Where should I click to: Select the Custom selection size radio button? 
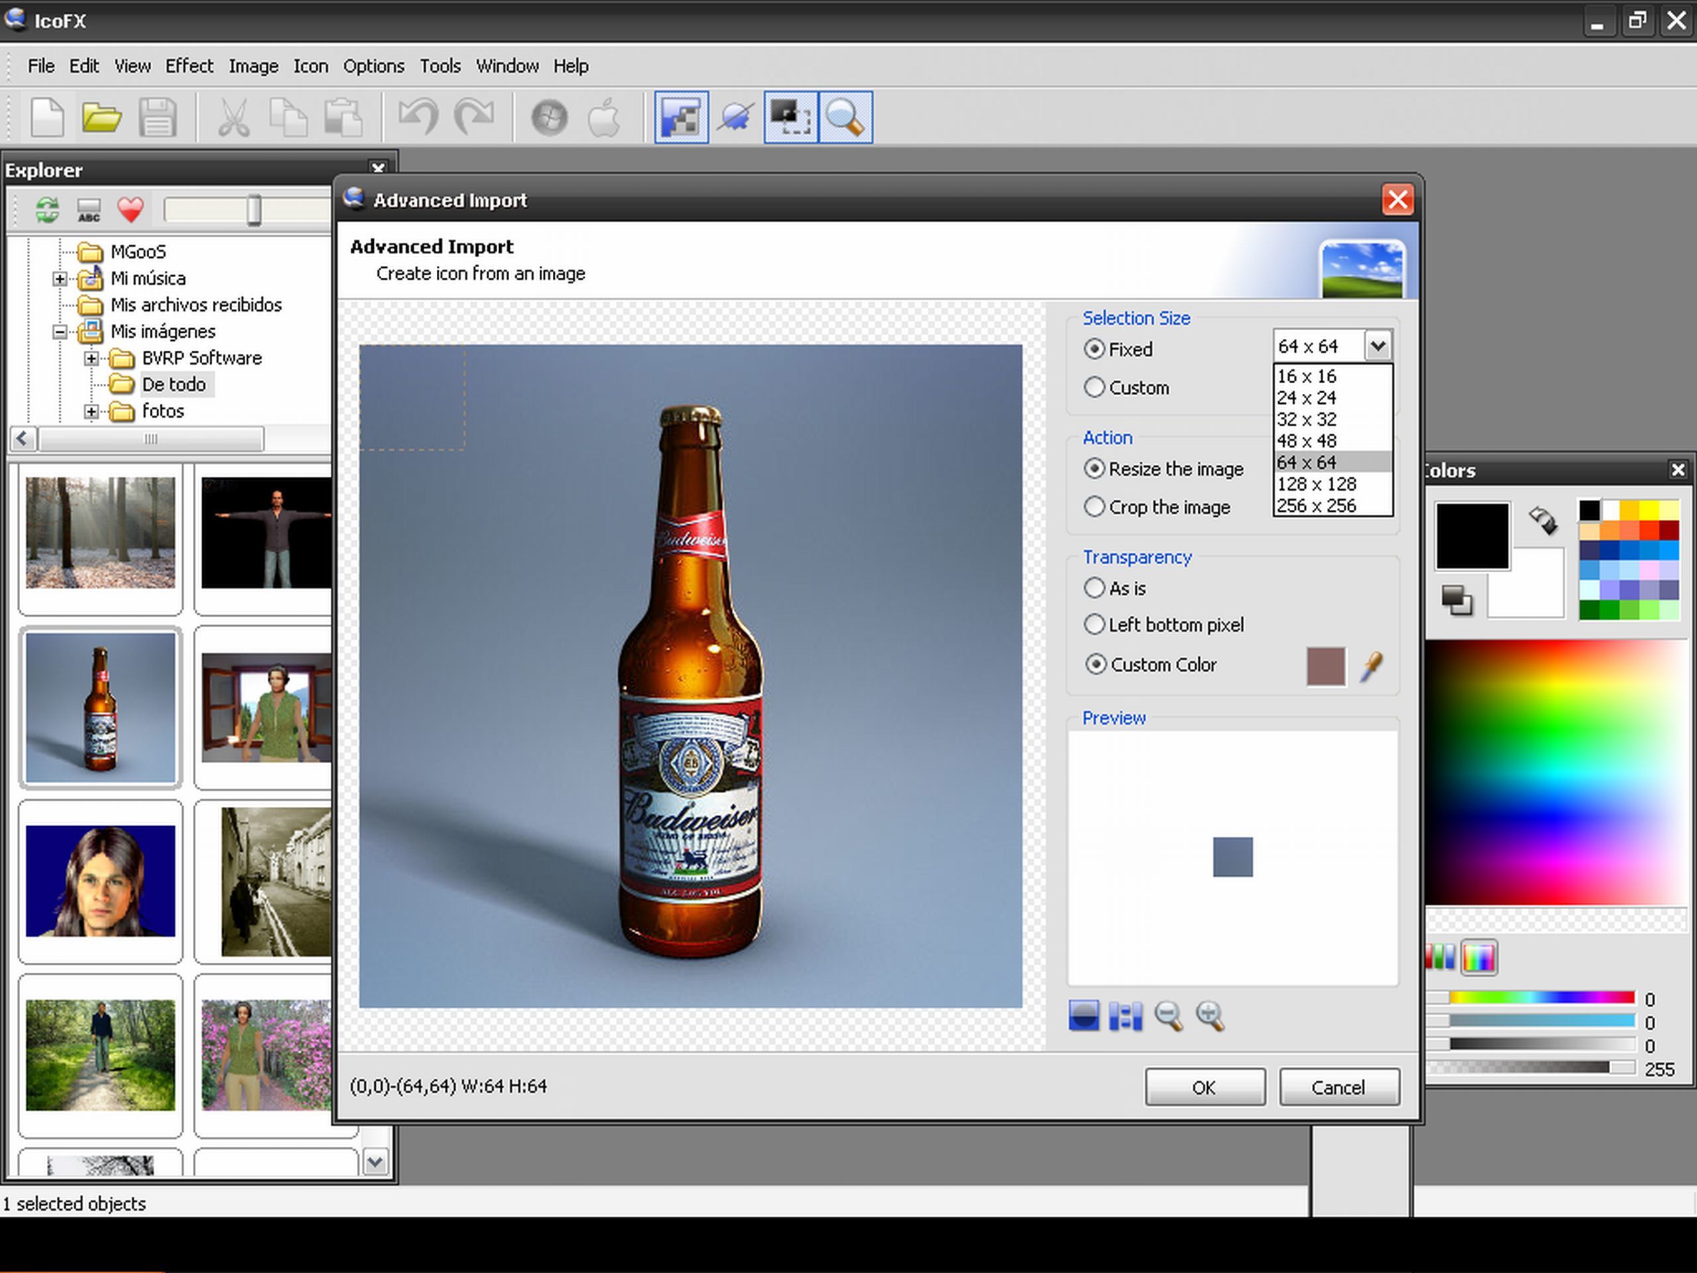point(1094,387)
